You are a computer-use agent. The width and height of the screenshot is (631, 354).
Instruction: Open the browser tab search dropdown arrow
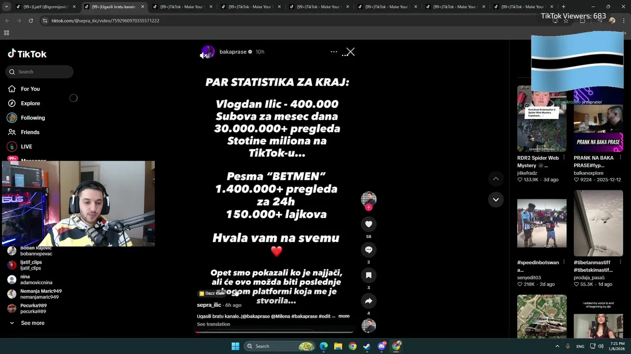coord(7,7)
